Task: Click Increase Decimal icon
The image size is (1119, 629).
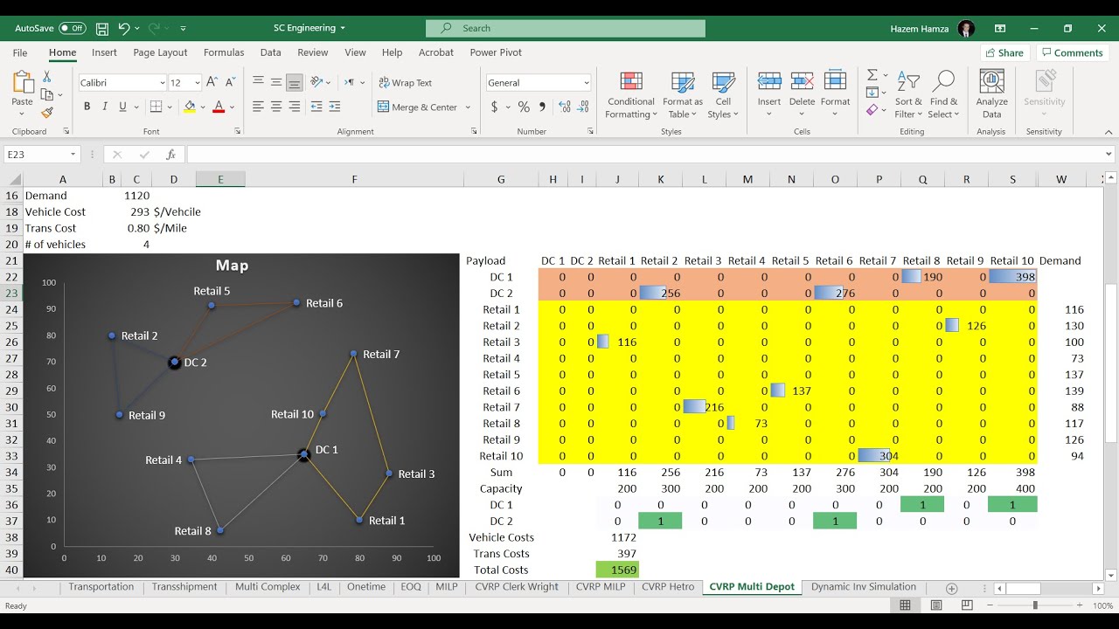Action: point(564,107)
